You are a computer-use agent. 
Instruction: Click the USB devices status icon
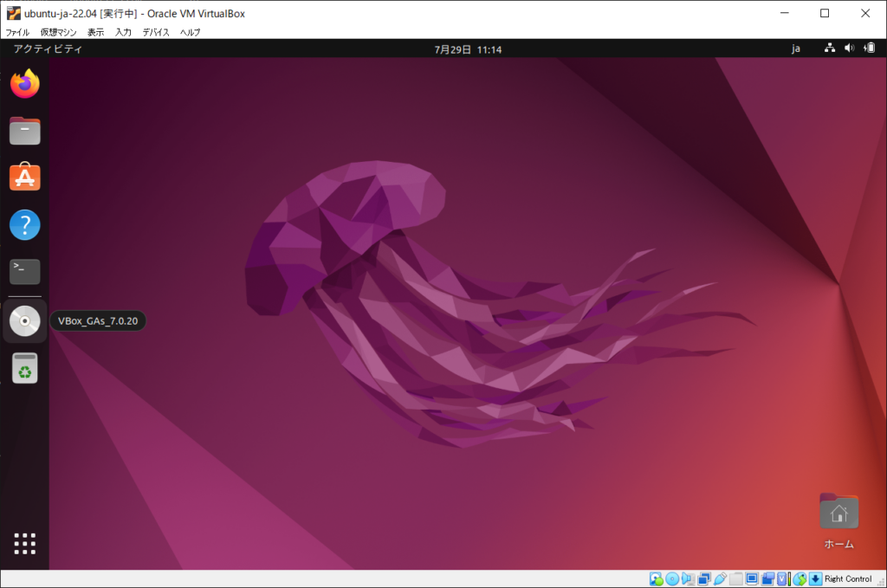click(720, 578)
